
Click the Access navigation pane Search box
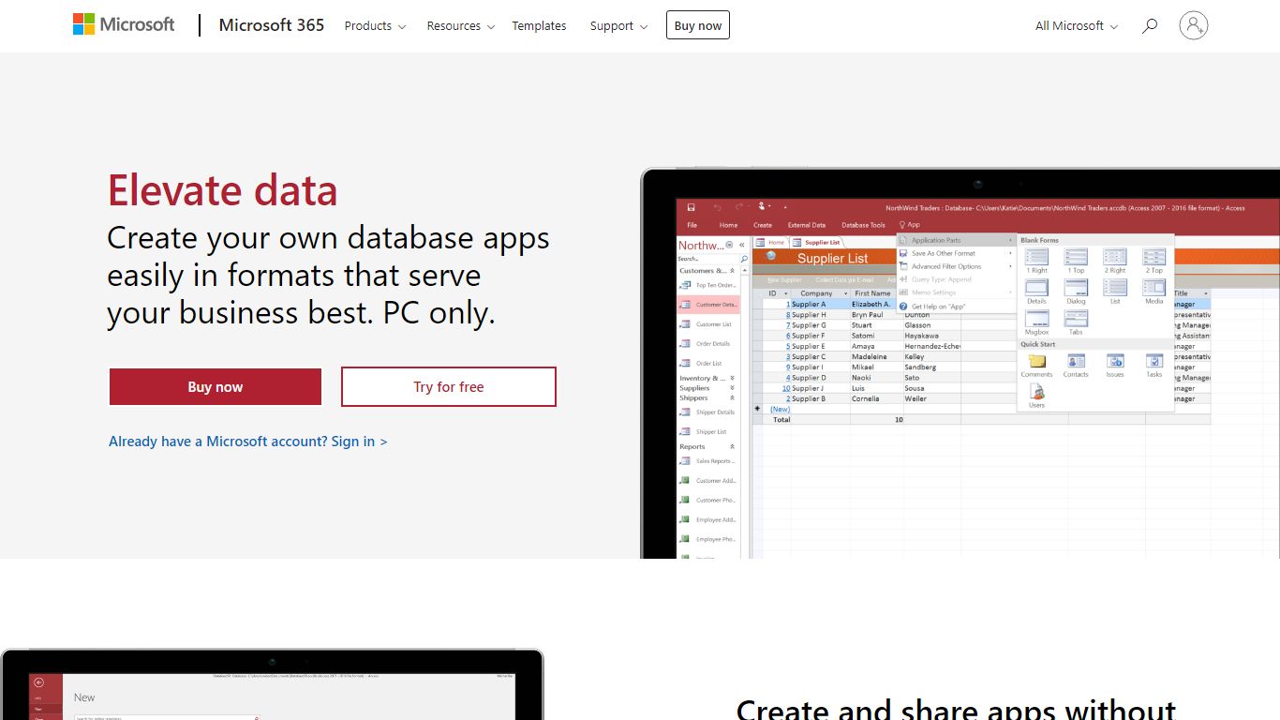click(712, 259)
